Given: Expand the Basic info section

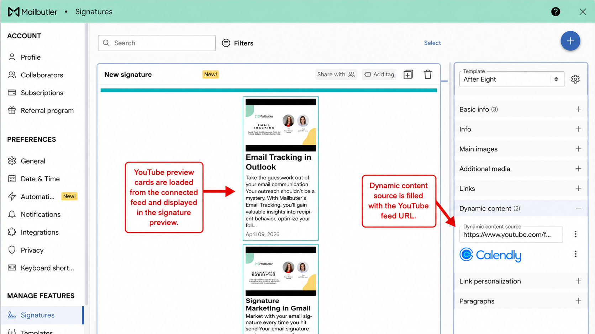Looking at the screenshot, I should coord(521,109).
